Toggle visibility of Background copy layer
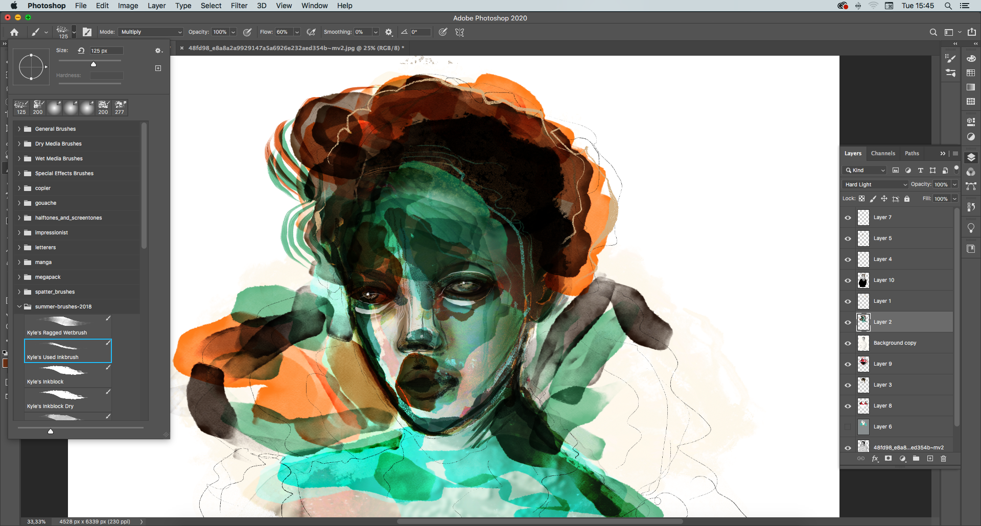This screenshot has height=526, width=981. click(x=848, y=343)
